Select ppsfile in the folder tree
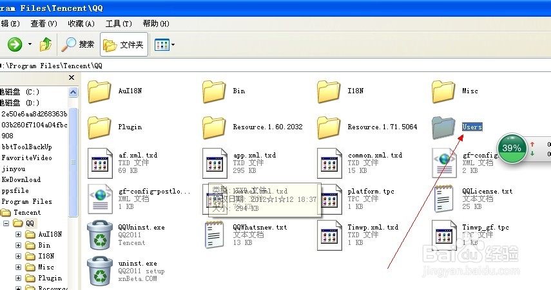 [15, 190]
